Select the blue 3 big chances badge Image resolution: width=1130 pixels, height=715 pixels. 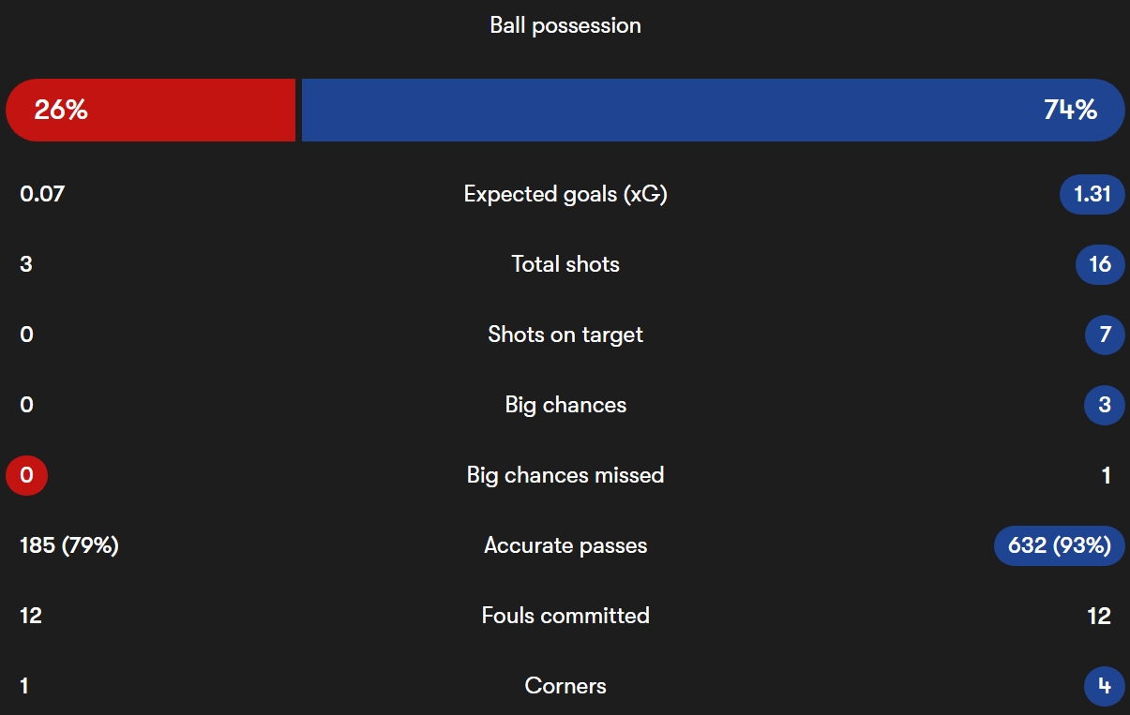[1105, 405]
